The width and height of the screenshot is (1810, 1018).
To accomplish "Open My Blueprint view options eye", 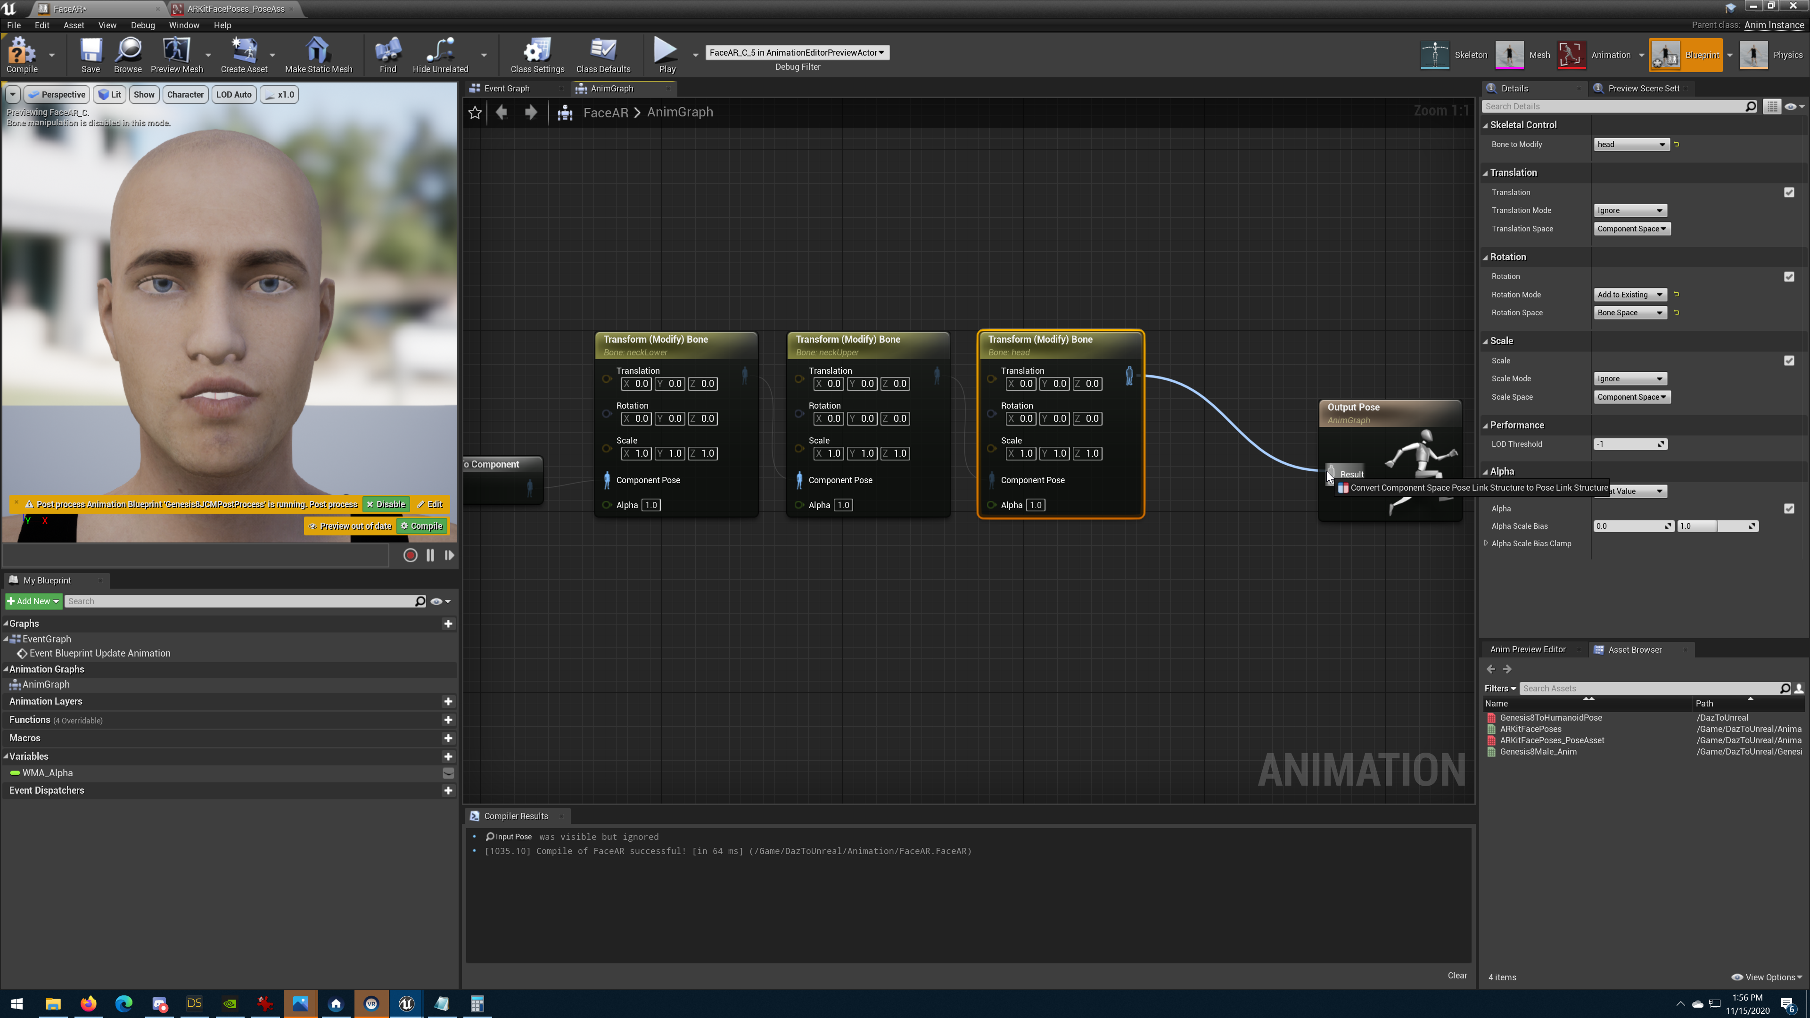I will tap(440, 601).
